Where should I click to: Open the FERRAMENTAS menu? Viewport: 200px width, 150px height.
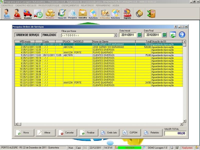103,5
